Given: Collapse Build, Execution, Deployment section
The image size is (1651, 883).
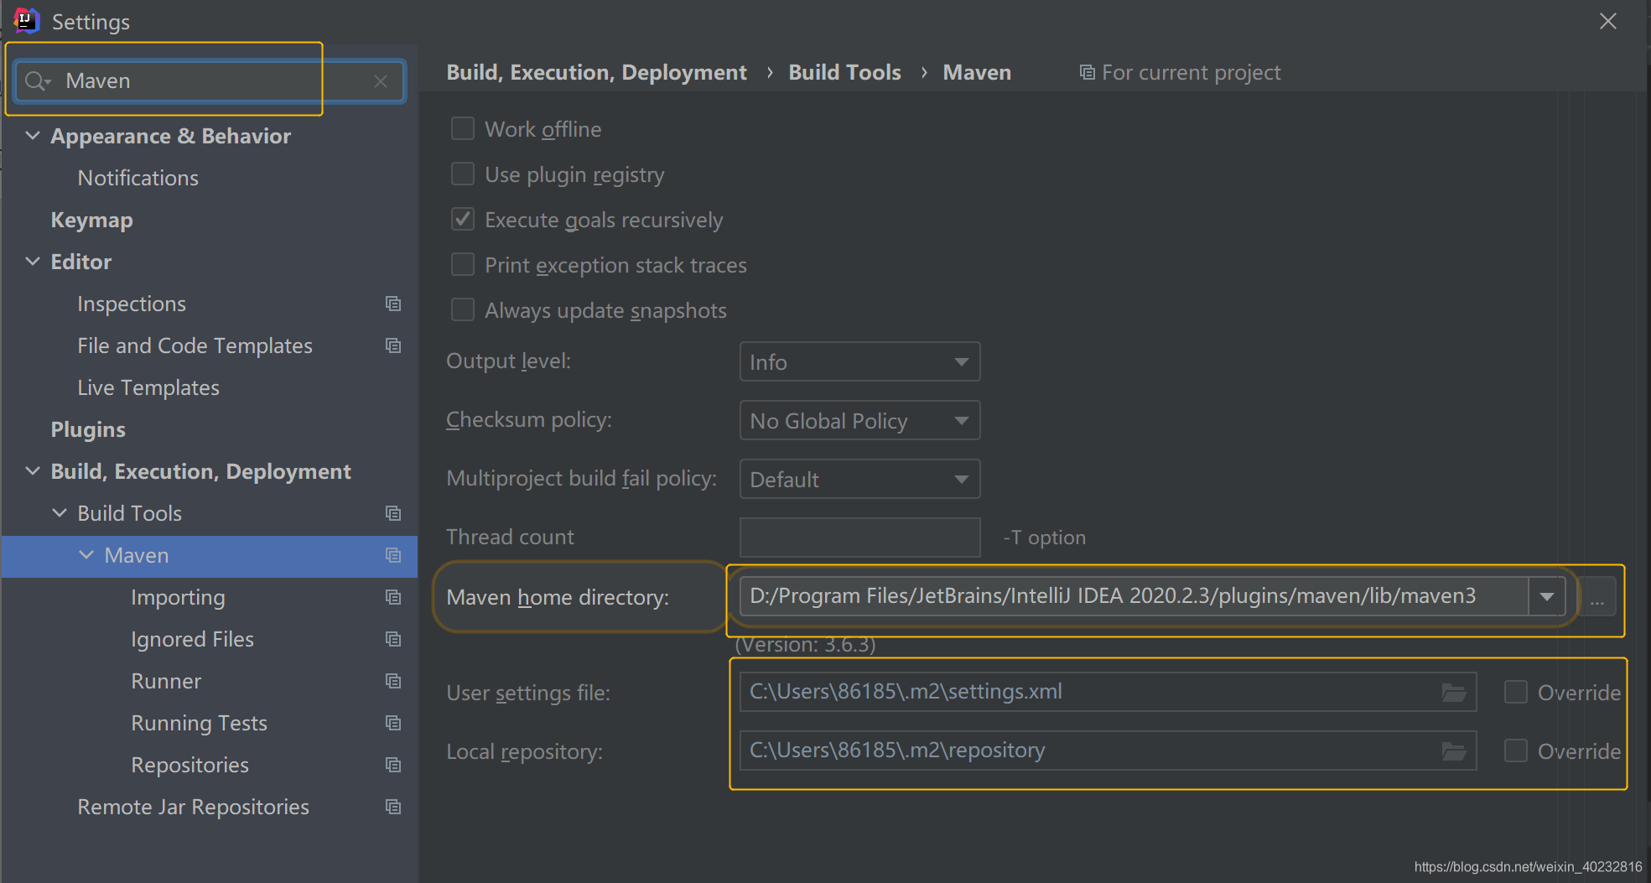Looking at the screenshot, I should pyautogui.click(x=33, y=471).
